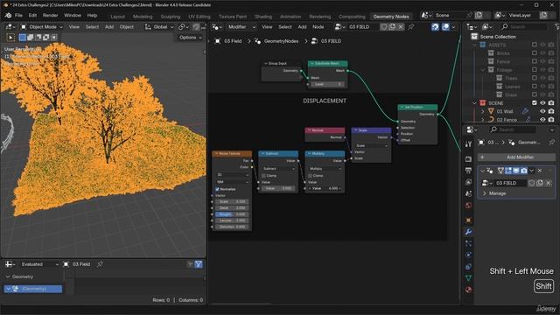This screenshot has height=315, width=560.
Task: Open the World properties tab
Action: [x=469, y=206]
